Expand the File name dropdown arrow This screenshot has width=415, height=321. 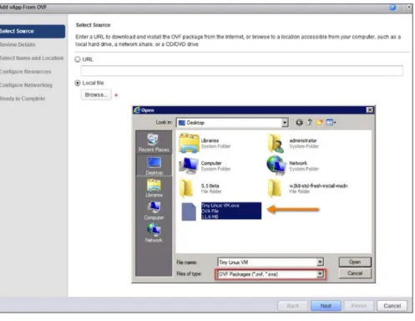coord(320,262)
